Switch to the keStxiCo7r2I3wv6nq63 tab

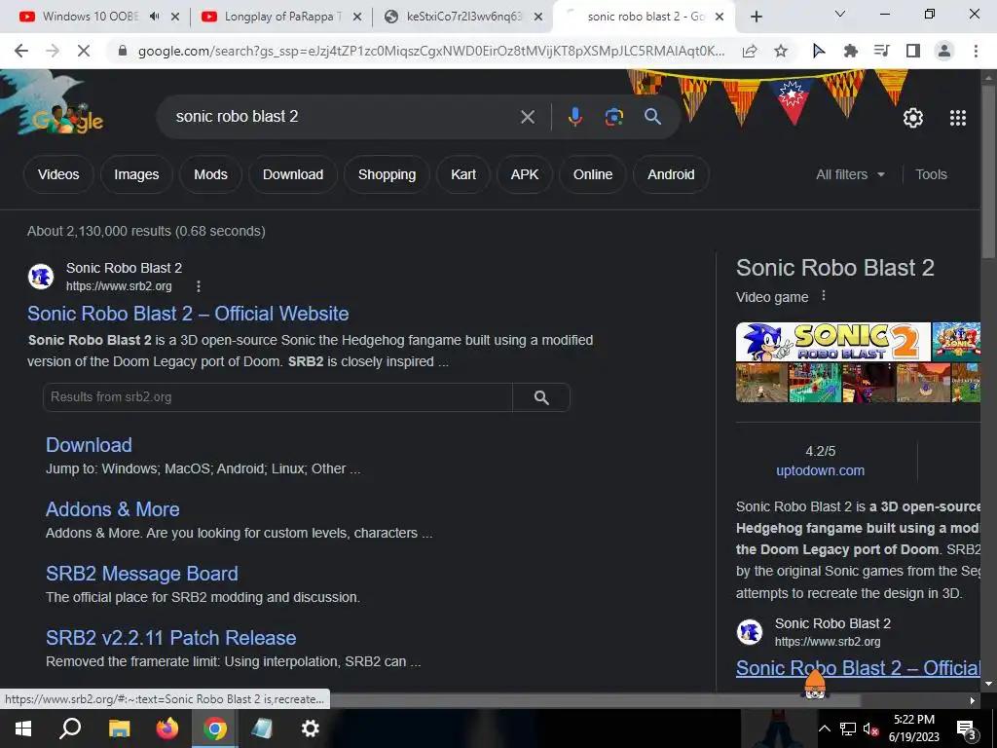pyautogui.click(x=464, y=17)
